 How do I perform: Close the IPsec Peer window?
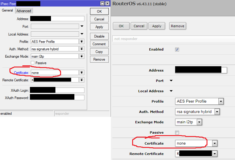[107, 3]
